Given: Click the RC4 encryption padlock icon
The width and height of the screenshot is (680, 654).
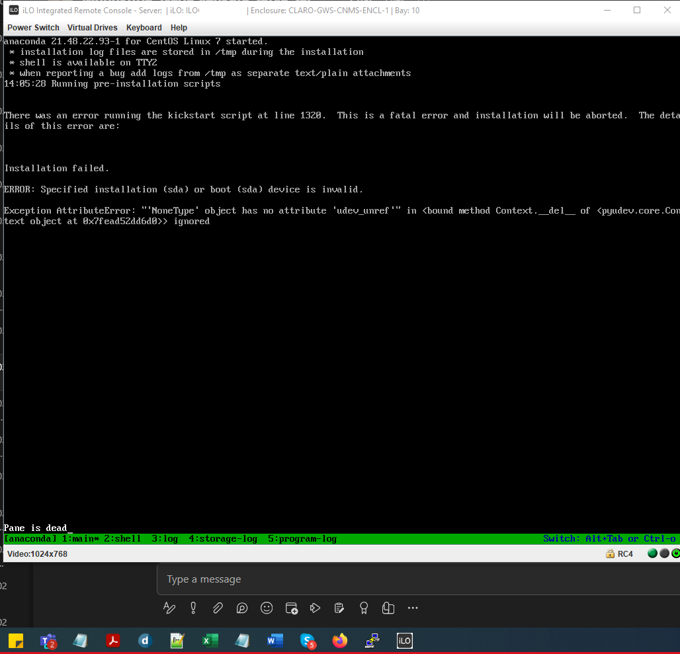Looking at the screenshot, I should 610,554.
